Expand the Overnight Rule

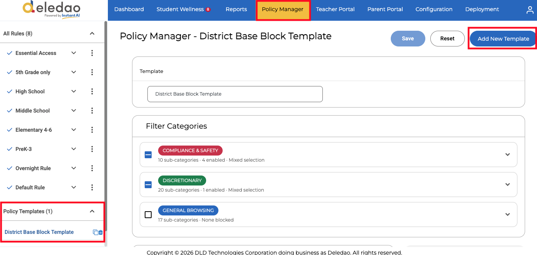click(74, 168)
